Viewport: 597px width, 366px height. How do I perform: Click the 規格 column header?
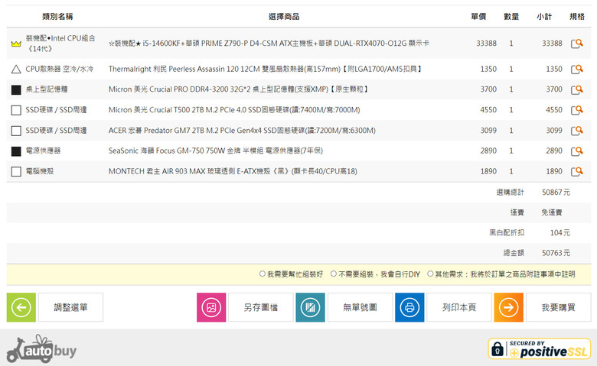pyautogui.click(x=577, y=16)
